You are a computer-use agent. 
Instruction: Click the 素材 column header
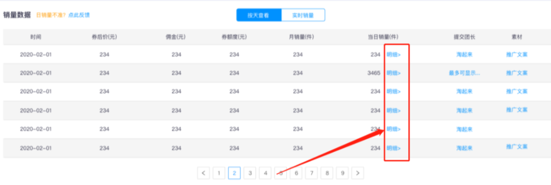(x=517, y=37)
